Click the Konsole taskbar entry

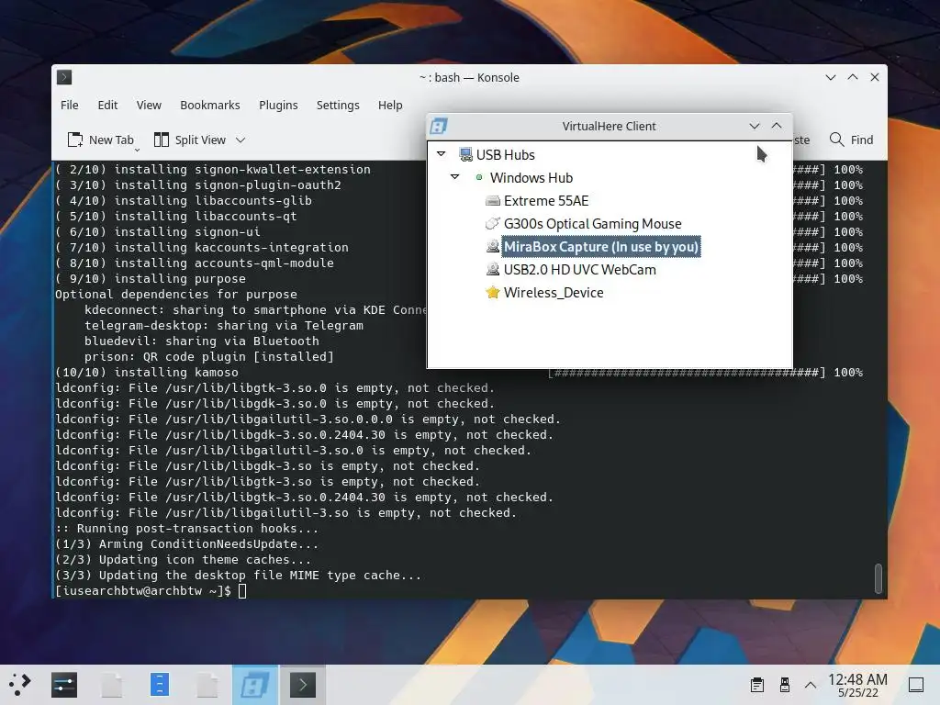[x=303, y=685]
